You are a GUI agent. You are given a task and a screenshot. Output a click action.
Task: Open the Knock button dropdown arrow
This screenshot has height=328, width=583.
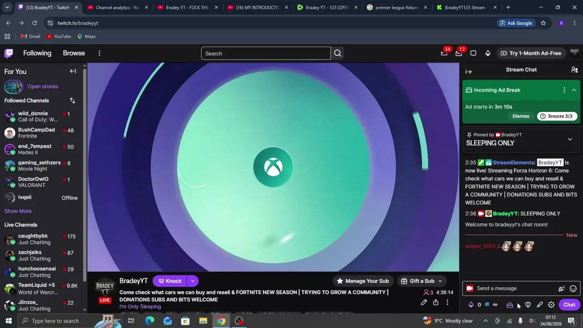pyautogui.click(x=193, y=281)
